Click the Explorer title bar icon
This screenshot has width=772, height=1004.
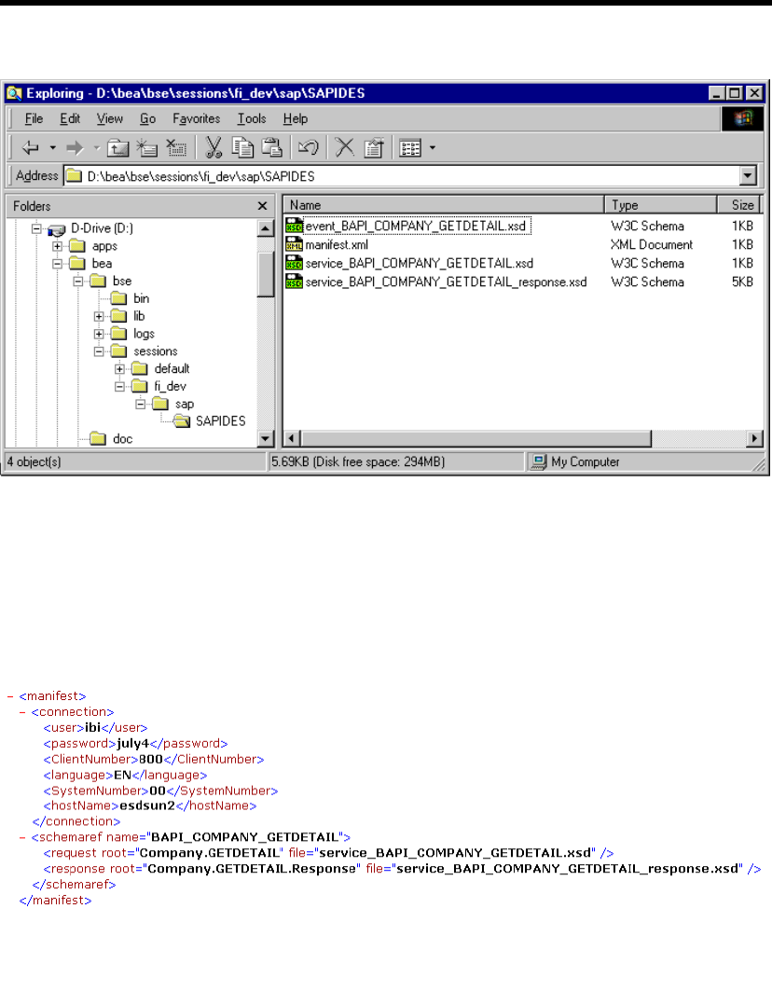click(14, 93)
